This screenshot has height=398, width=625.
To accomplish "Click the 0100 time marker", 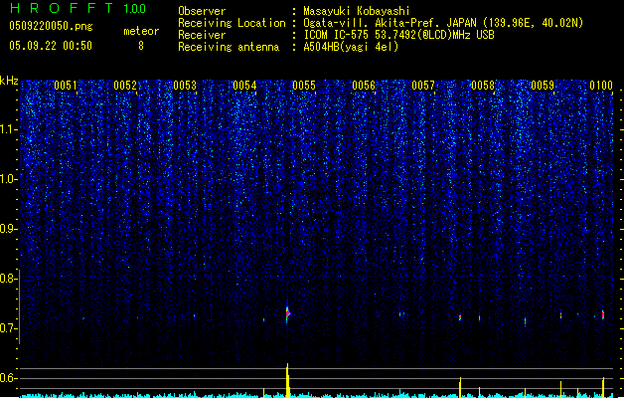I will click(601, 86).
